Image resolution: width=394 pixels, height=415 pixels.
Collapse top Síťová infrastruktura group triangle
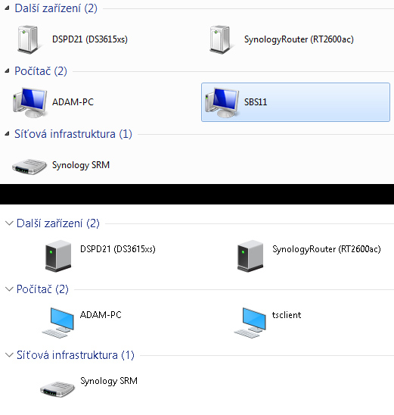tap(7, 134)
